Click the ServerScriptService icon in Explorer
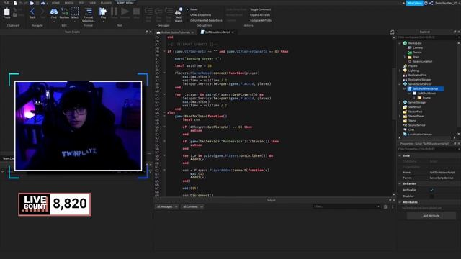 pyautogui.click(x=405, y=84)
